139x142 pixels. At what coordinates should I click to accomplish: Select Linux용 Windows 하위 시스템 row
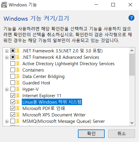coord(52,102)
